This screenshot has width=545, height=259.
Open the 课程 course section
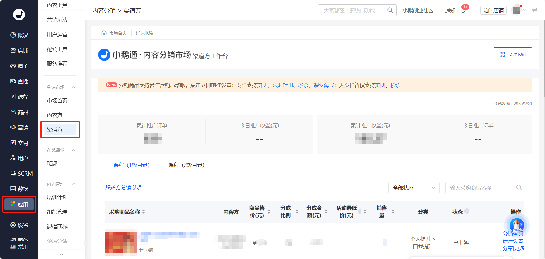[19, 97]
